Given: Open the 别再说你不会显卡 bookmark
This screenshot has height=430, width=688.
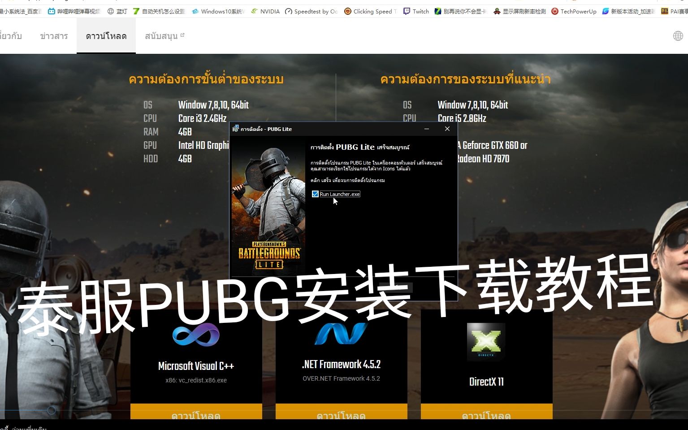Looking at the screenshot, I should 460,11.
